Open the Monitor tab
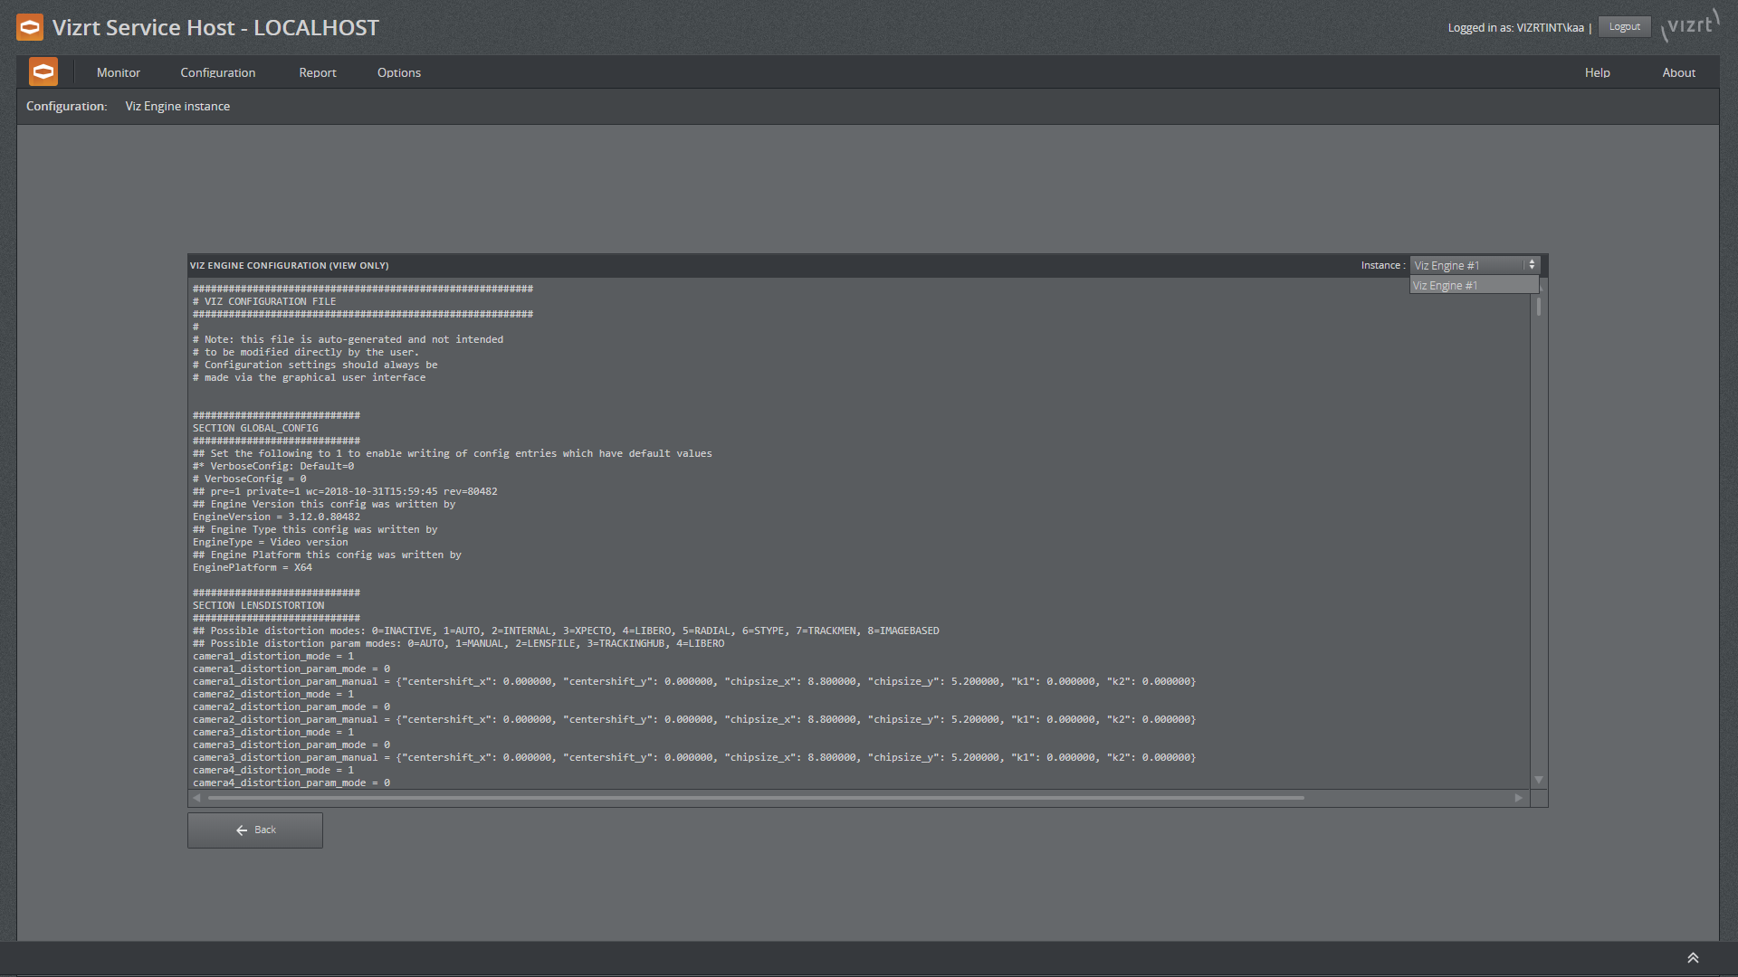 click(119, 72)
